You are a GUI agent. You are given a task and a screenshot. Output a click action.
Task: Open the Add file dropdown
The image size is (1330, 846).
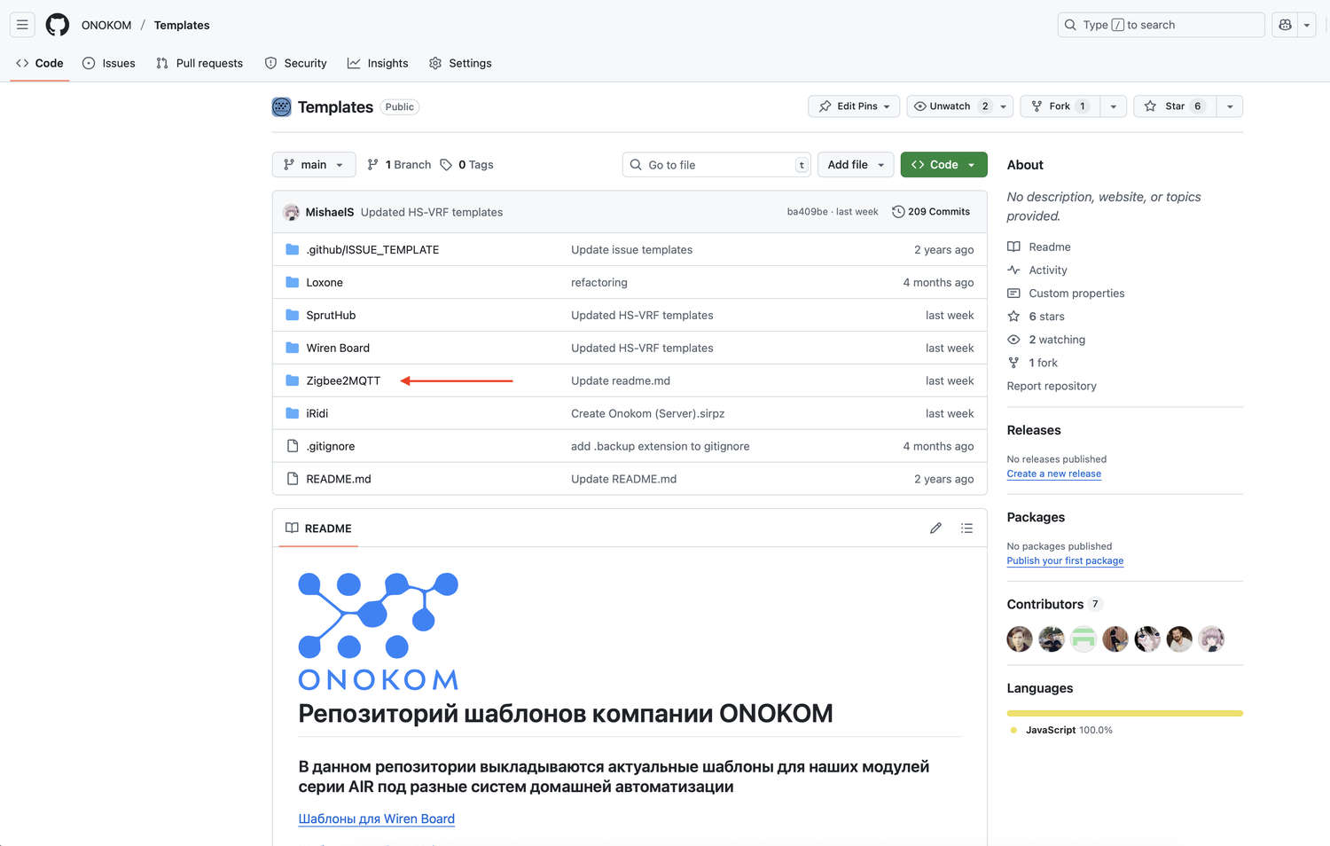coord(856,165)
